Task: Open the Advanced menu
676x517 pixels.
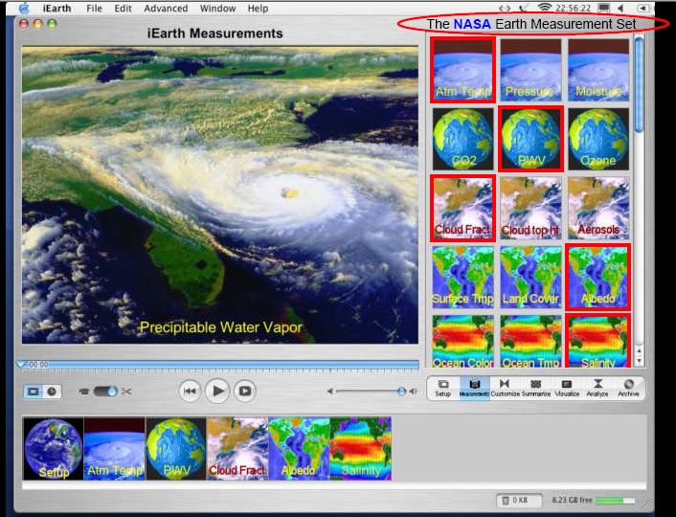Action: click(x=166, y=8)
